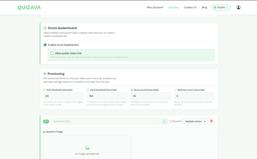Click the globe icon in language selector
The height and width of the screenshot is (159, 257).
pyautogui.click(x=215, y=7)
